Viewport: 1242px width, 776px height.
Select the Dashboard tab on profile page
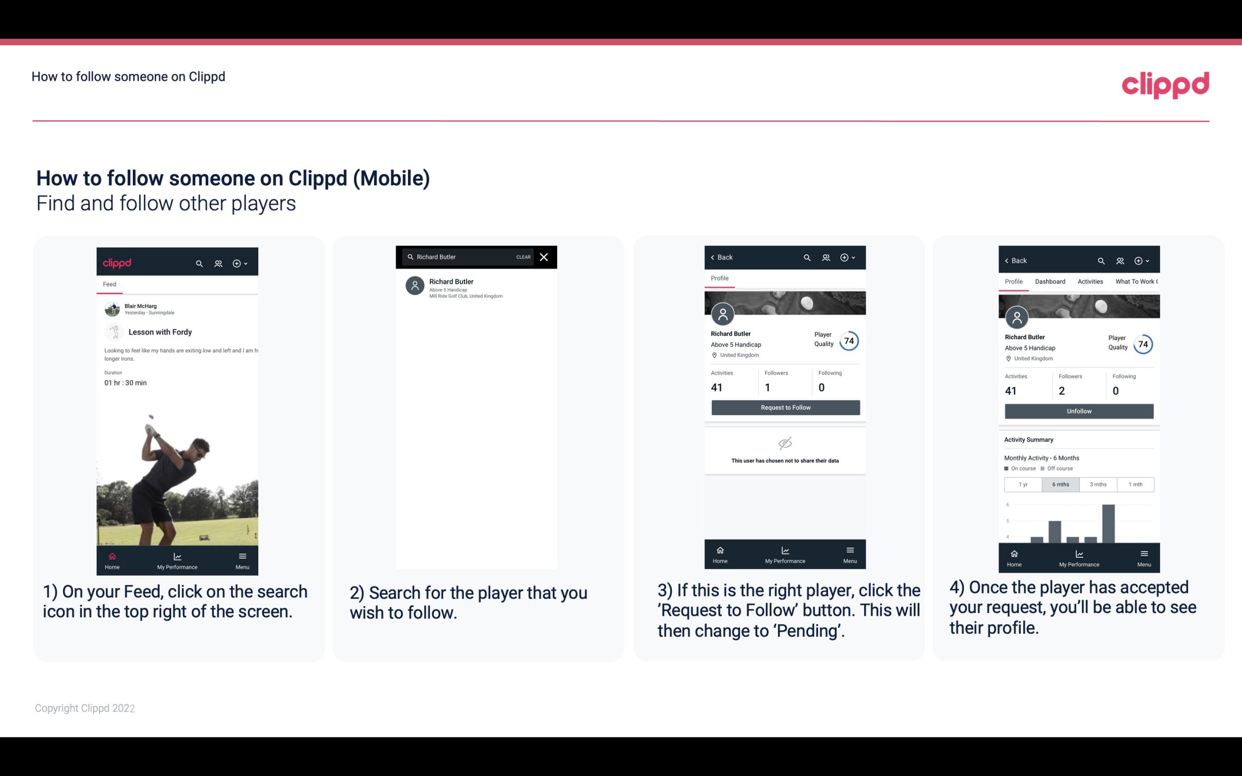[1050, 282]
